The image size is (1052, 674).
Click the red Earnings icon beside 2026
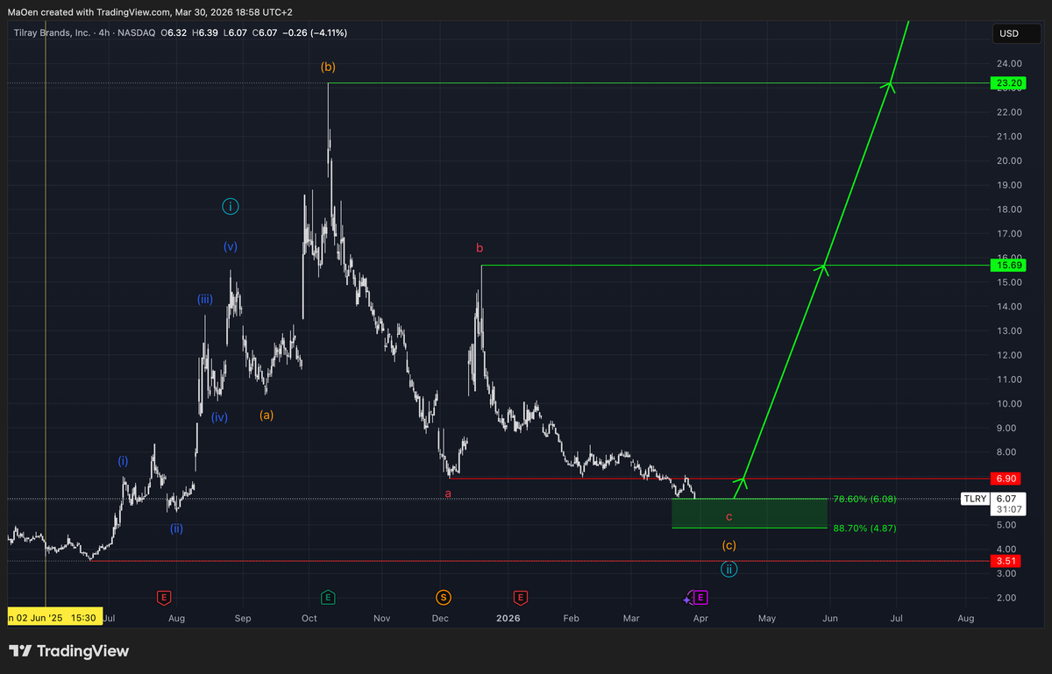pyautogui.click(x=520, y=597)
